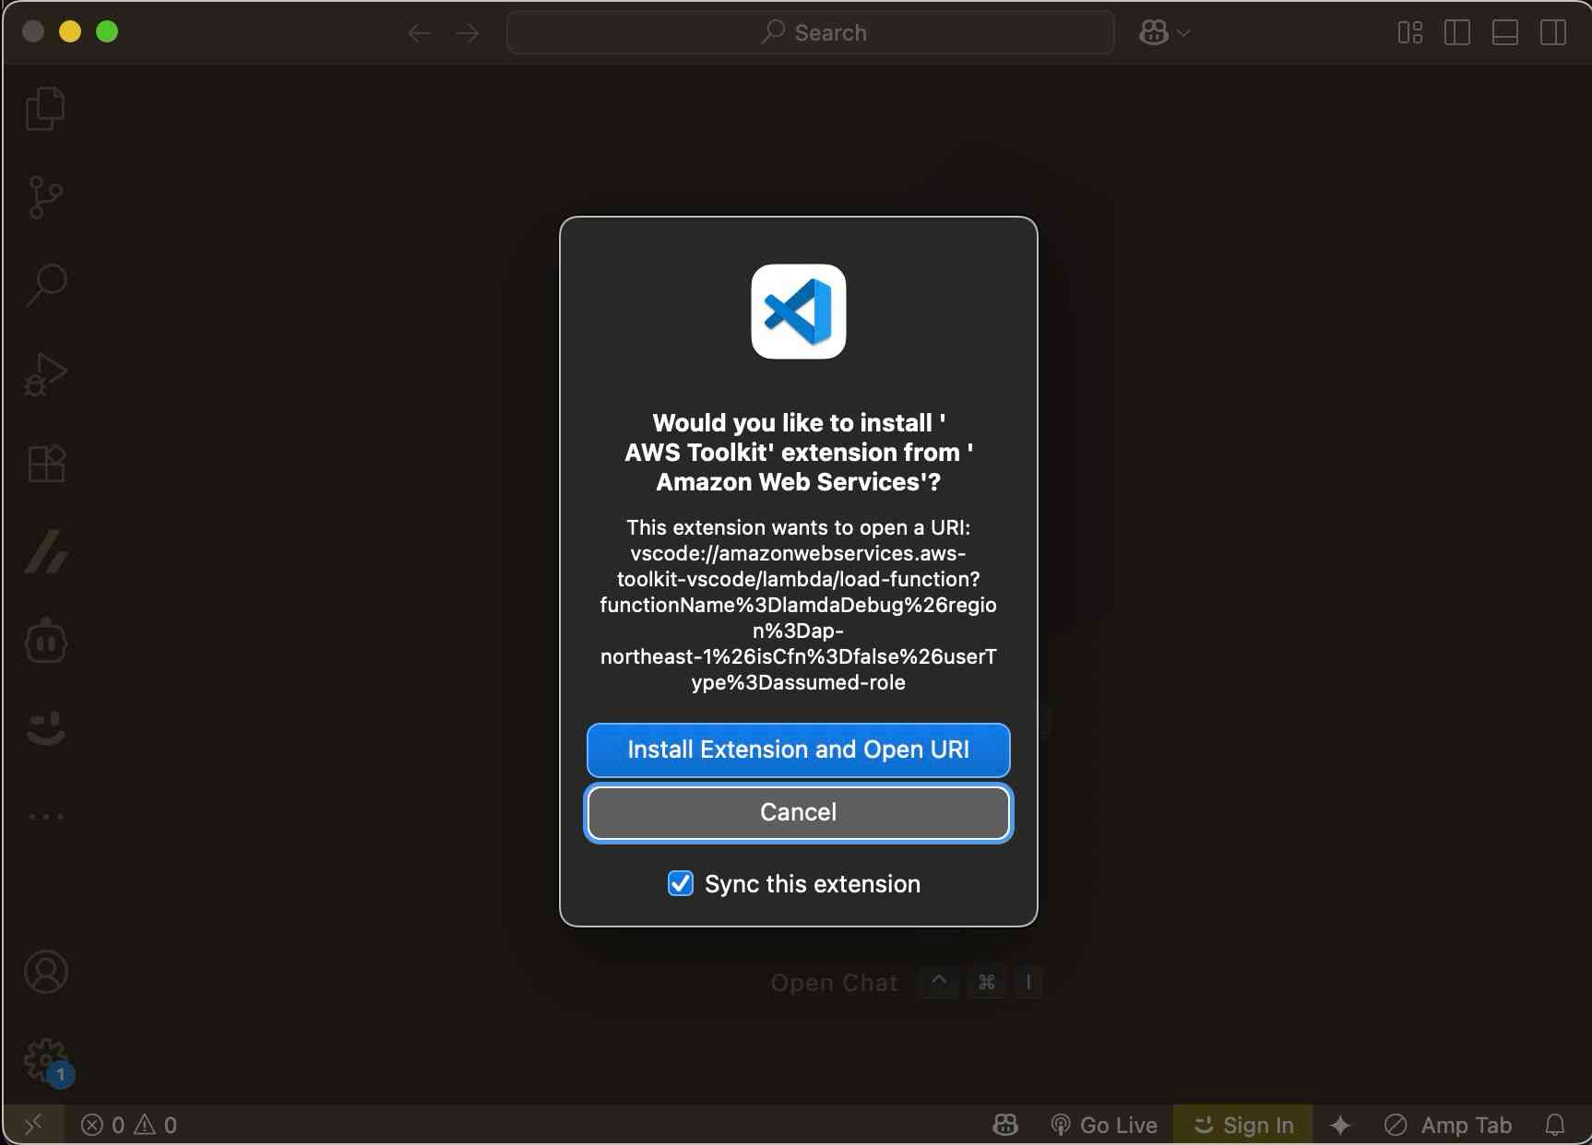Screen dimensions: 1592x1145
Task: Expand the Copilot dropdown in title bar
Action: (x=1183, y=33)
